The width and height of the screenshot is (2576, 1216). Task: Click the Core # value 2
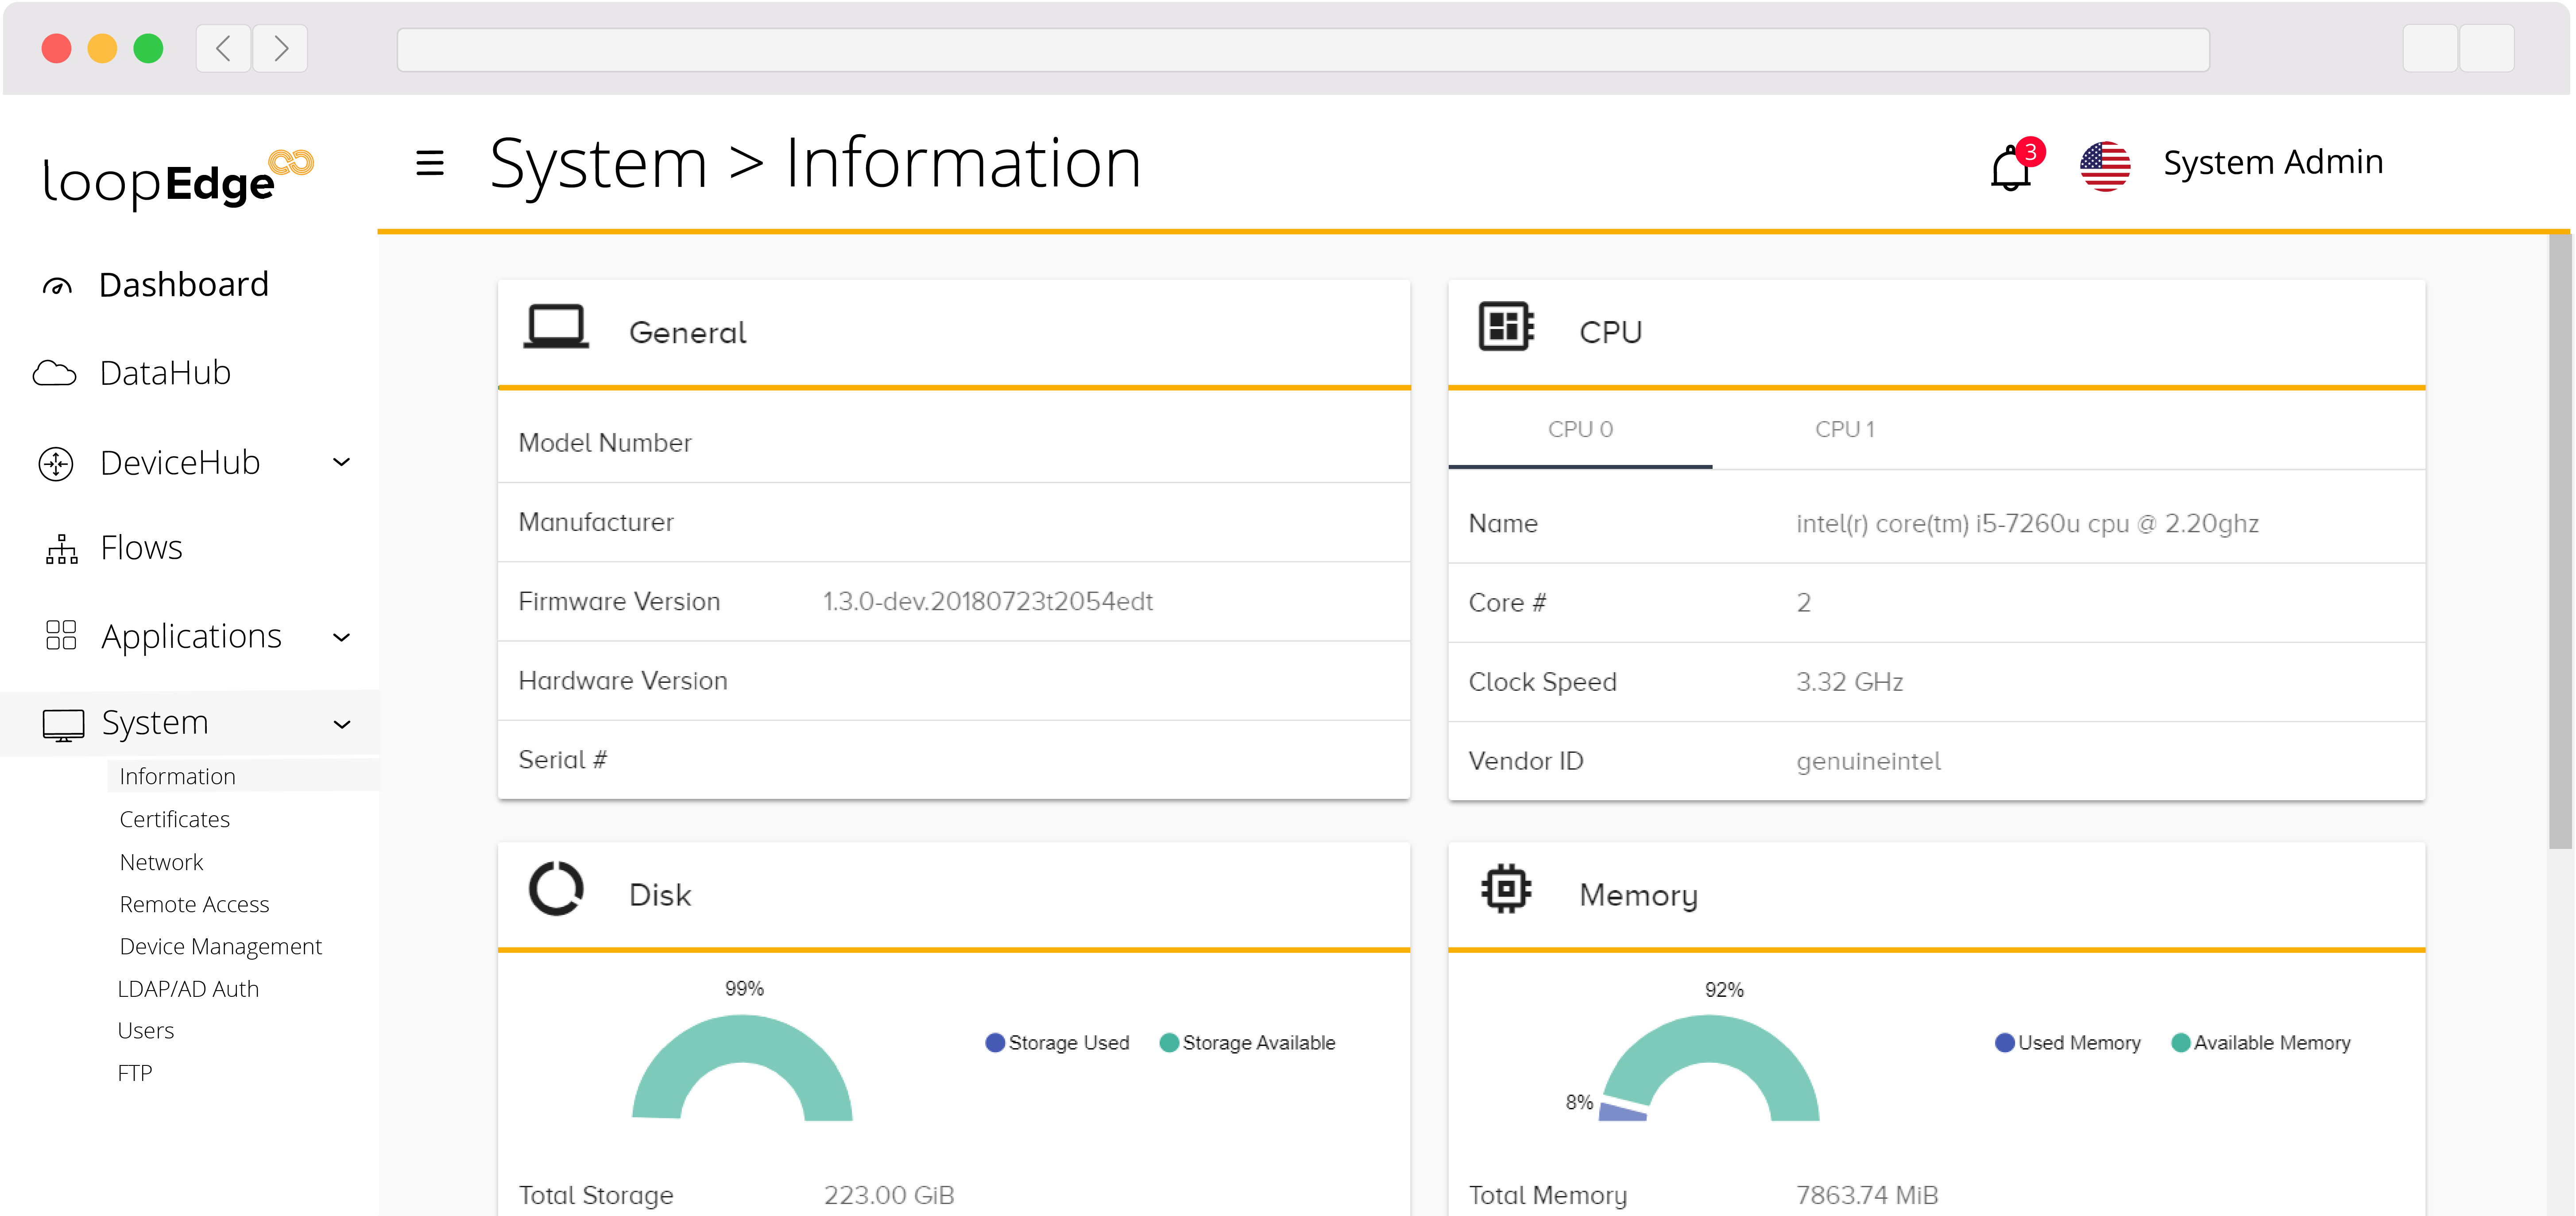point(1803,603)
